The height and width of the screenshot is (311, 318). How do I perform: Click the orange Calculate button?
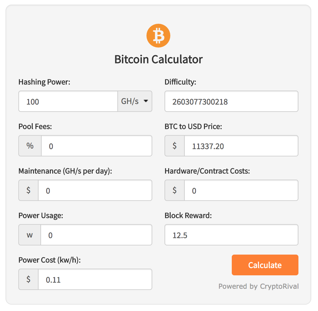[x=265, y=265]
